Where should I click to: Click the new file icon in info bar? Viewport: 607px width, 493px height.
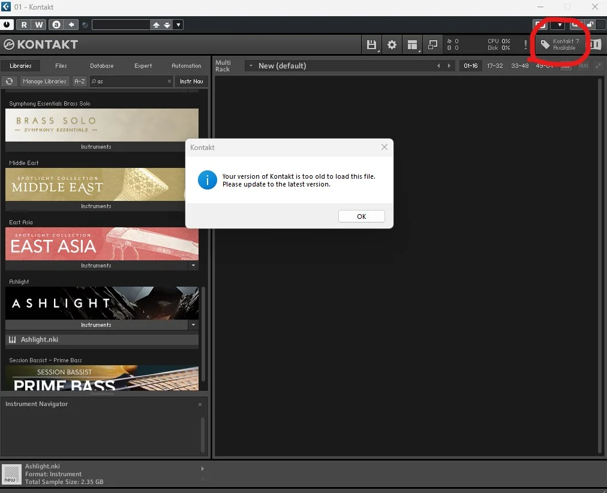pyautogui.click(x=11, y=474)
